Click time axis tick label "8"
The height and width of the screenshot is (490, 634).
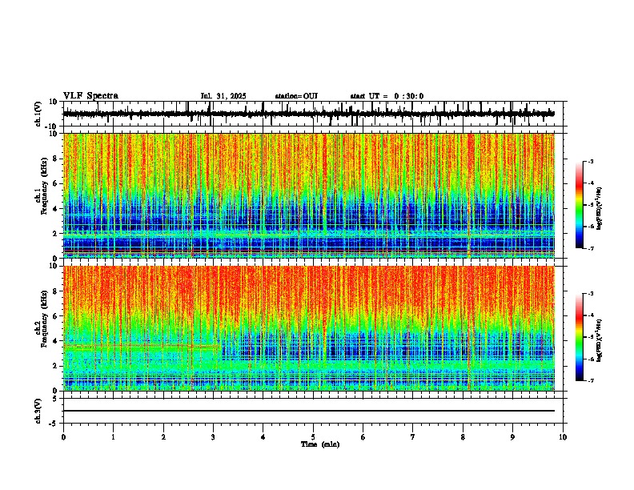[x=463, y=437]
